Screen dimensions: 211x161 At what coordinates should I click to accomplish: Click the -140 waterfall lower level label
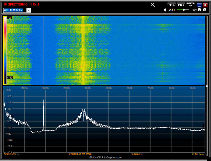coord(9,78)
